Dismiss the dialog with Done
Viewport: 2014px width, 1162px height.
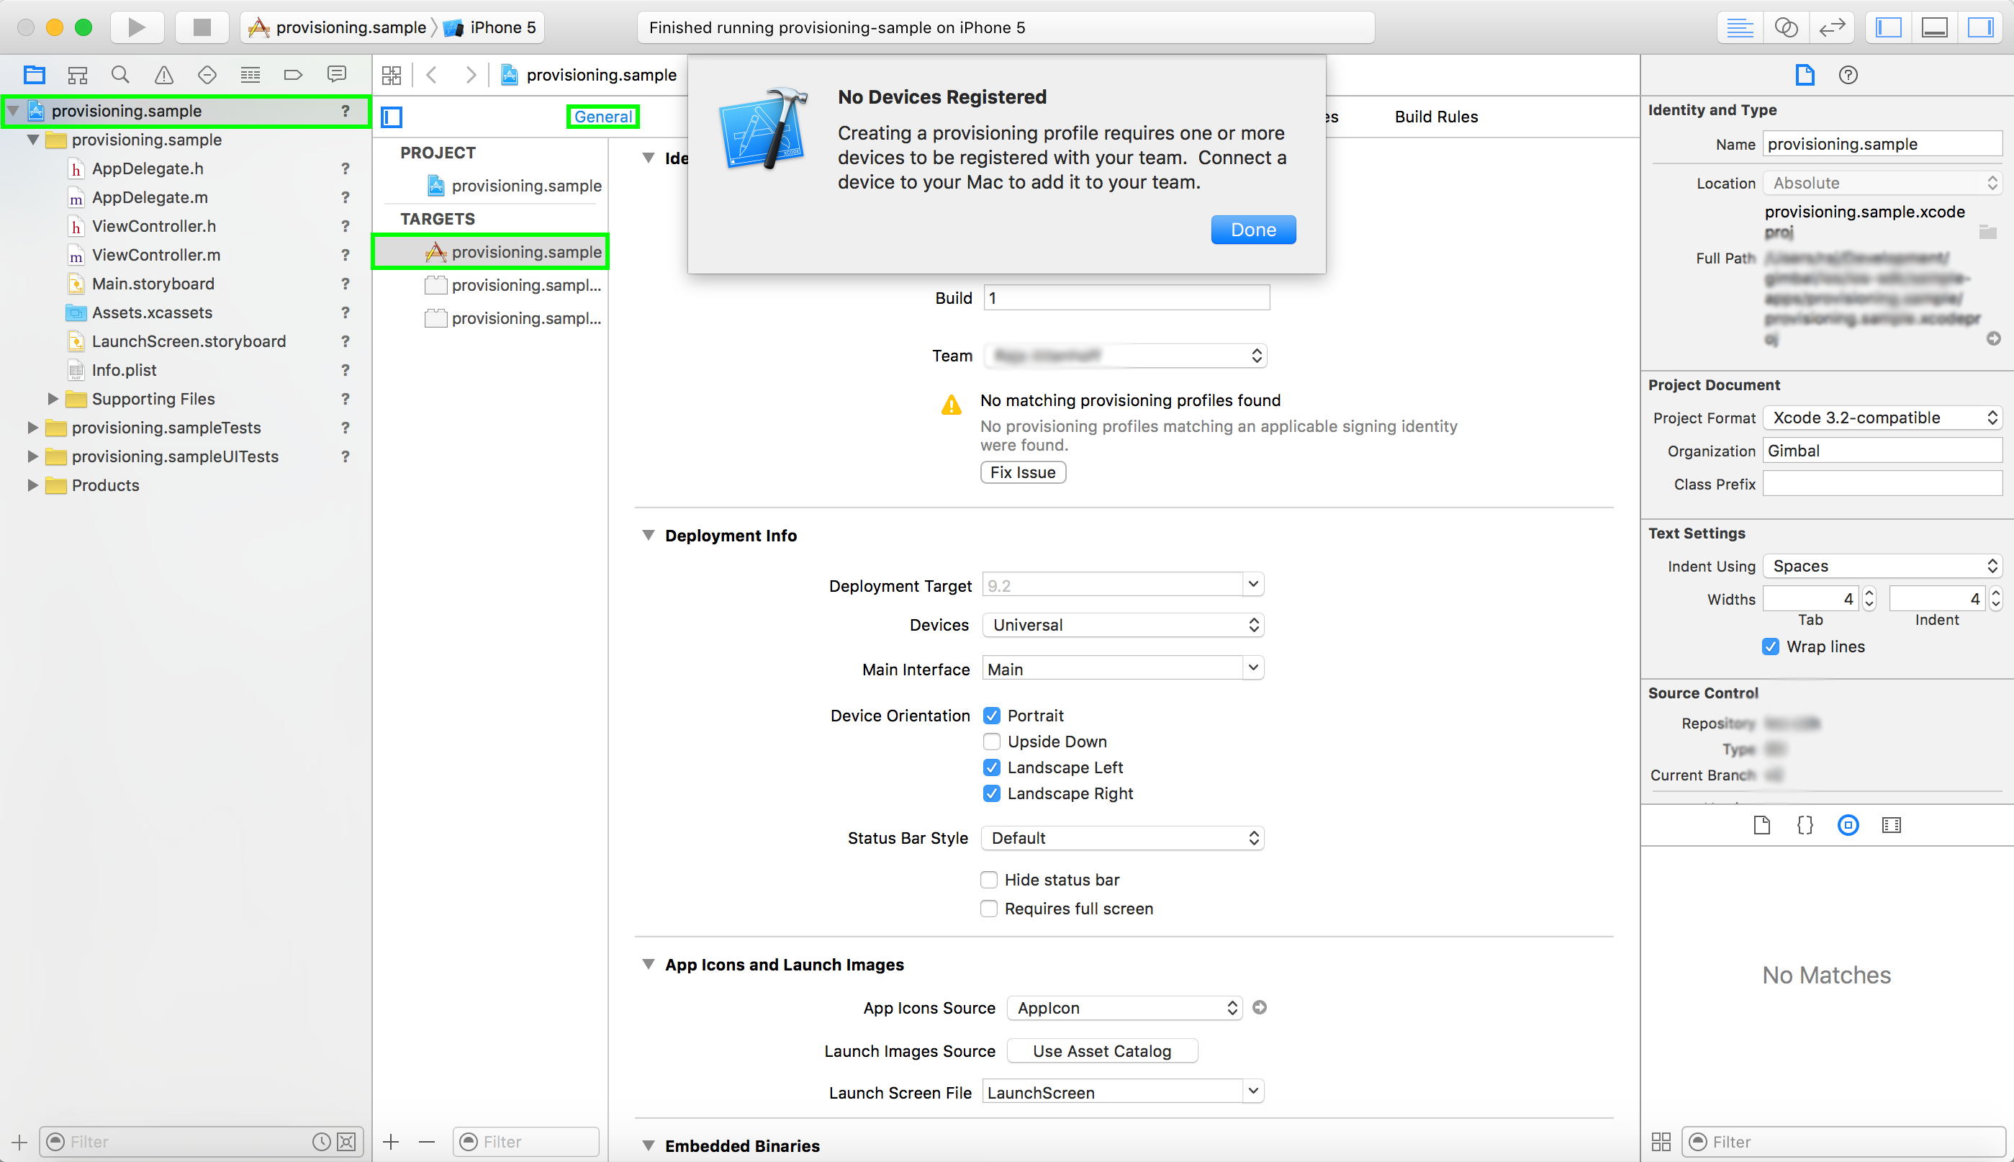(1254, 230)
